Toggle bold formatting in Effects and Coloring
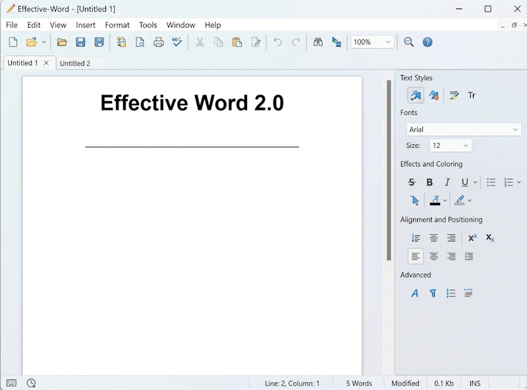The height and width of the screenshot is (390, 527). coord(430,182)
